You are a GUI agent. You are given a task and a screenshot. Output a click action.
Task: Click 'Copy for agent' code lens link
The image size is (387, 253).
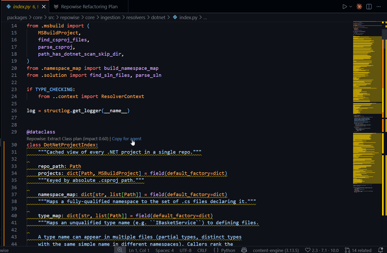click(x=126, y=139)
